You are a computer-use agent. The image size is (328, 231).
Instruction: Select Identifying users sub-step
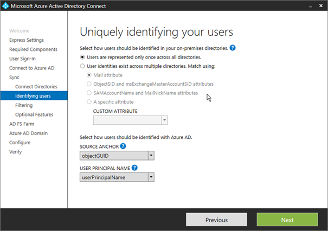point(34,96)
